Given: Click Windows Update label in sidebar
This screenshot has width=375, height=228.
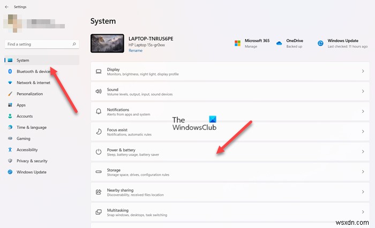Looking at the screenshot, I should click(32, 172).
